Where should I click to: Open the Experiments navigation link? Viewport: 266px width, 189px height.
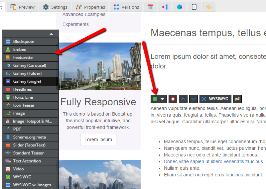tap(75, 24)
